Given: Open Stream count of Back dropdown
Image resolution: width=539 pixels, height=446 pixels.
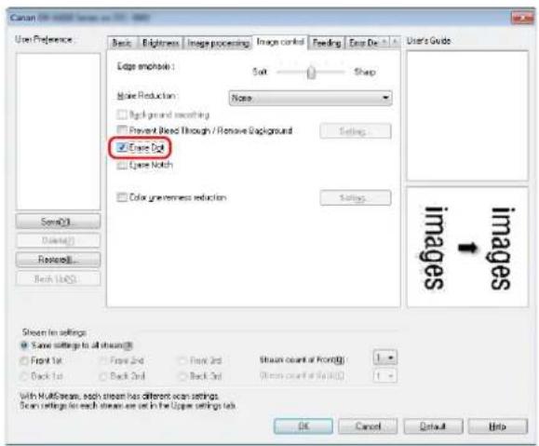Looking at the screenshot, I should click(385, 375).
